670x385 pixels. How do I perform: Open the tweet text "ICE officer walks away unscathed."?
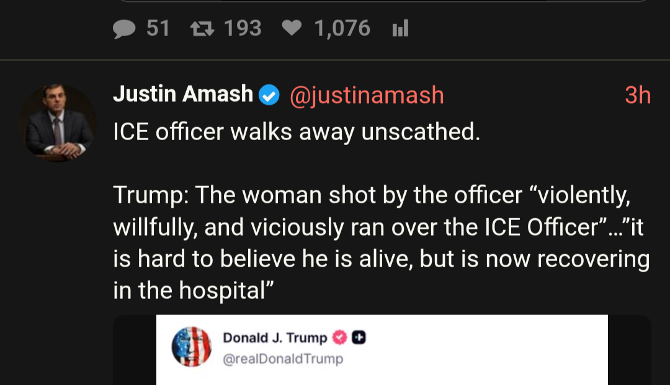[x=297, y=133]
